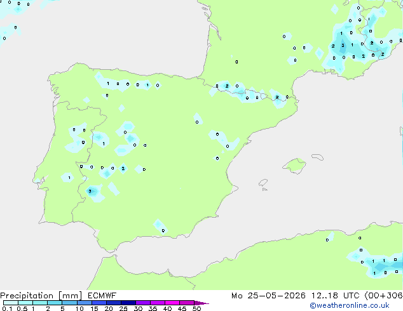Select the magenta 40–45 mm legend swatch

172,303
